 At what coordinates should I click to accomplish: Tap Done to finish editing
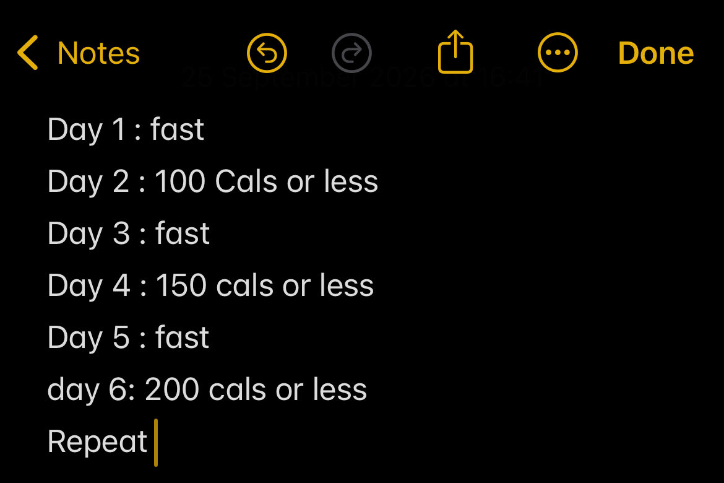[656, 53]
